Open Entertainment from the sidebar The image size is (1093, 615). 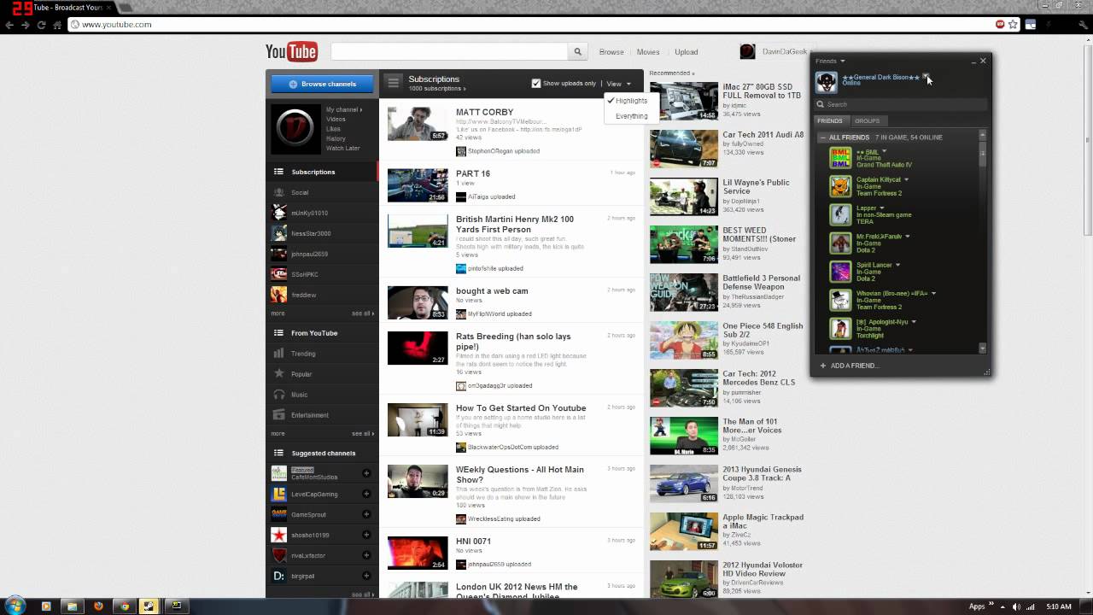point(310,415)
